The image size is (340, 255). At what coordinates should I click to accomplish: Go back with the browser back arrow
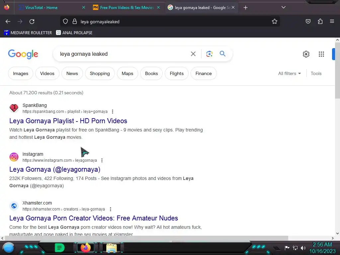tap(8, 22)
